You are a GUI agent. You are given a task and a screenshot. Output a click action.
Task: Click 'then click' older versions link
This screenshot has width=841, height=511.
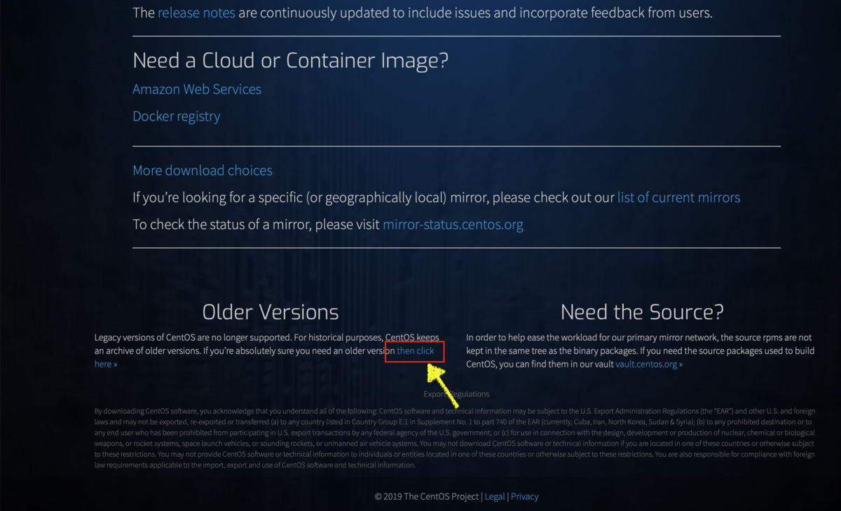coord(416,351)
